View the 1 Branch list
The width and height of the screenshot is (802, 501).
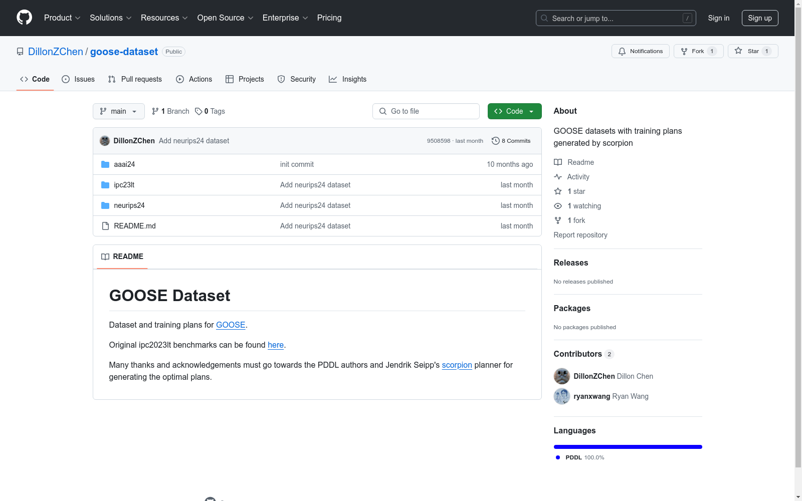click(x=170, y=111)
